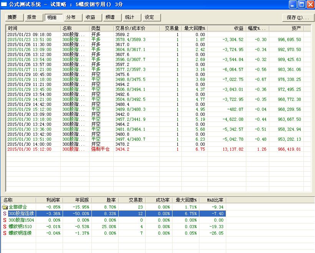Image resolution: width=315 pixels, height=253 pixels.
Task: Click the S icon next to 300股指连续
Action: [x=5, y=214]
